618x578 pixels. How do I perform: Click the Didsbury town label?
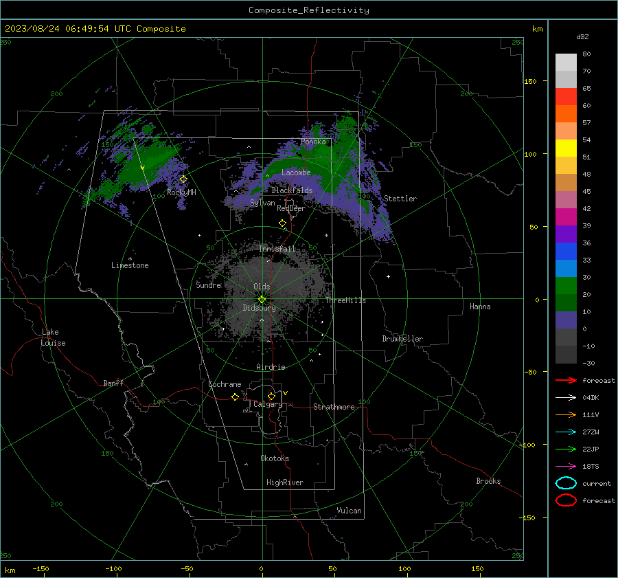pyautogui.click(x=259, y=308)
